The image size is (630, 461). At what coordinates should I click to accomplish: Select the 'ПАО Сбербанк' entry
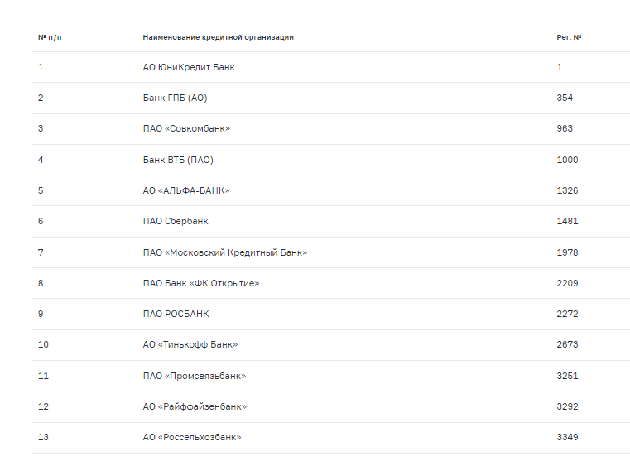176,221
